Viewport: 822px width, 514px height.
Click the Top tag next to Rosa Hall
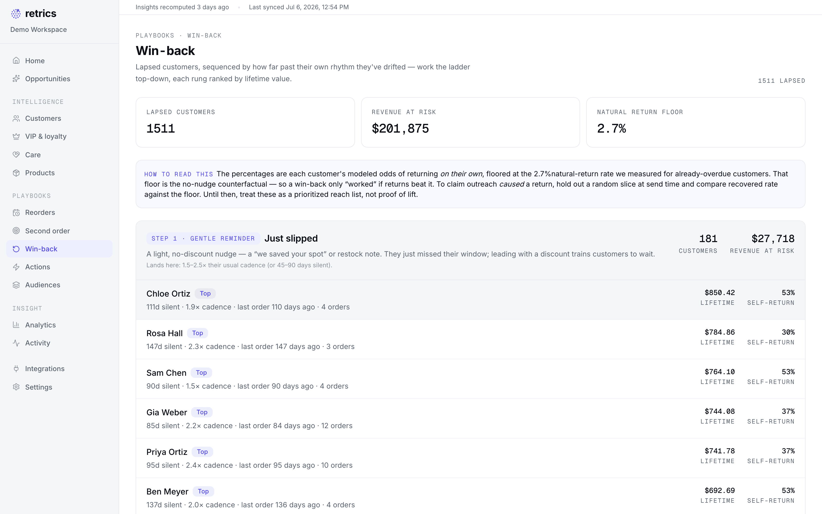[197, 333]
